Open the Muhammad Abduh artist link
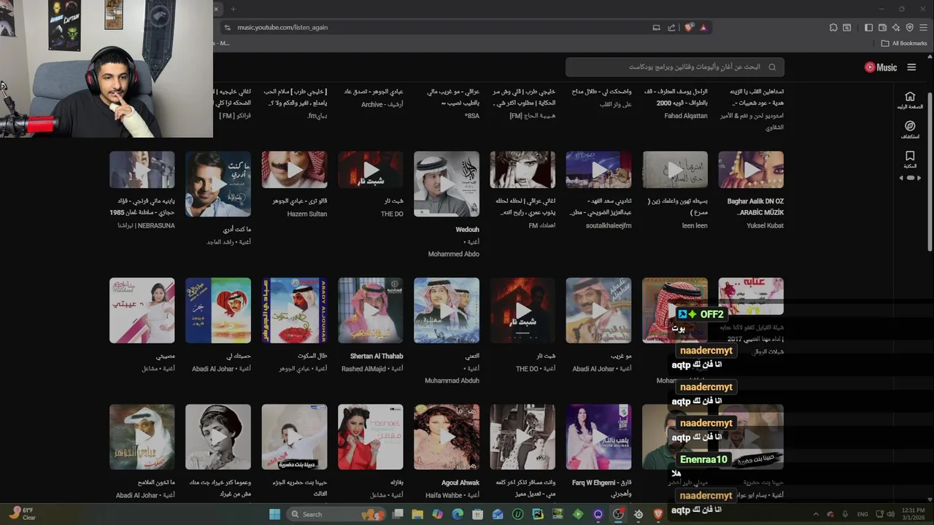The width and height of the screenshot is (934, 525). tap(452, 381)
